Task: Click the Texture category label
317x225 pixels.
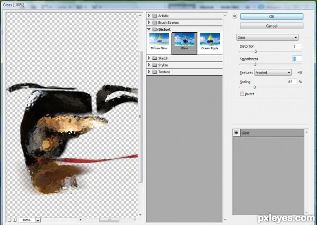Action: 164,72
